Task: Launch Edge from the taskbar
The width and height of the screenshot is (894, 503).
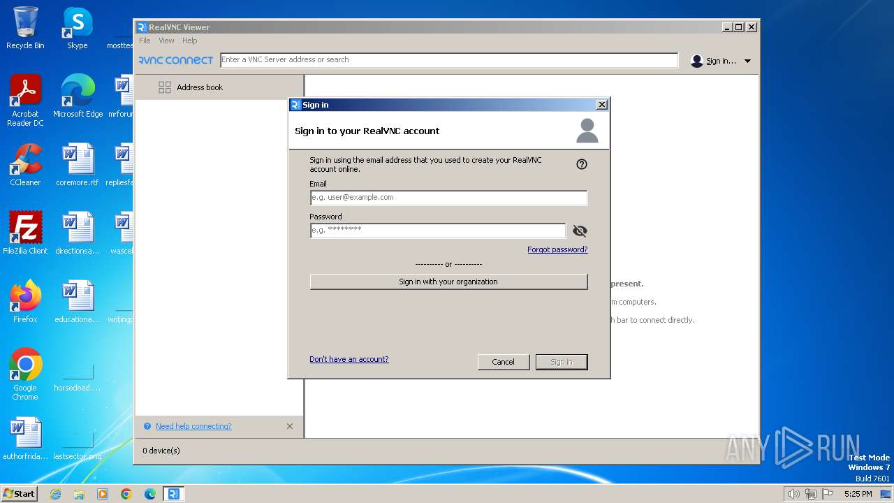Action: 150,494
